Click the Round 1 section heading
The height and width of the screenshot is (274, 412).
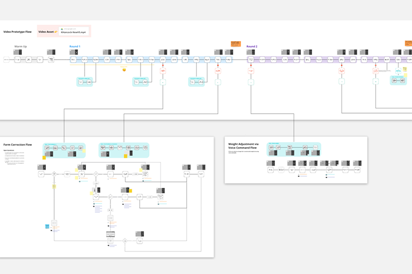[x=76, y=46]
